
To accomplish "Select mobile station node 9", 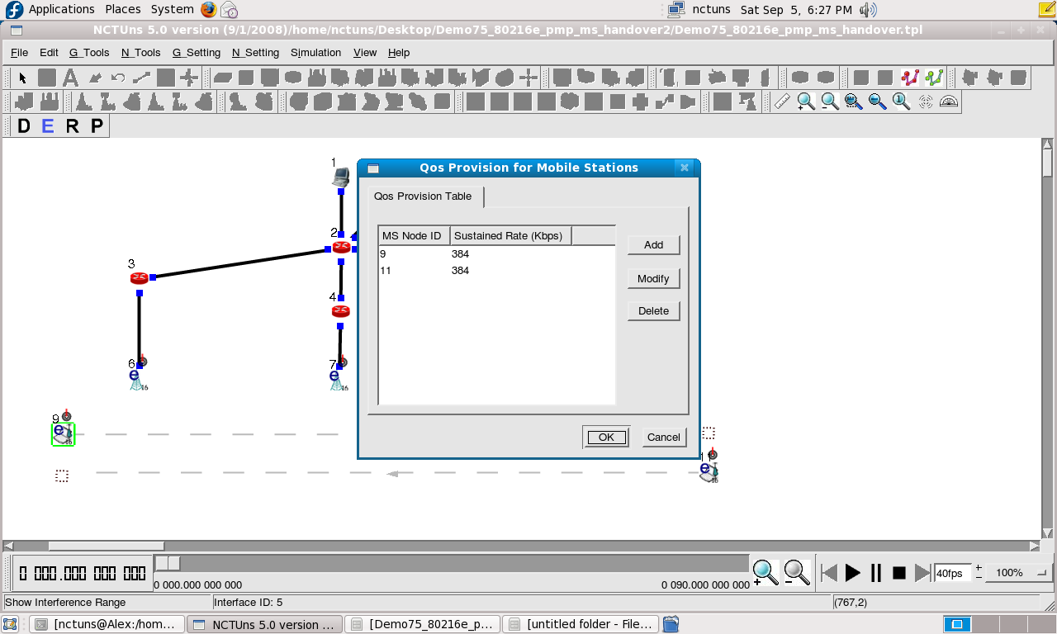I will (x=63, y=434).
